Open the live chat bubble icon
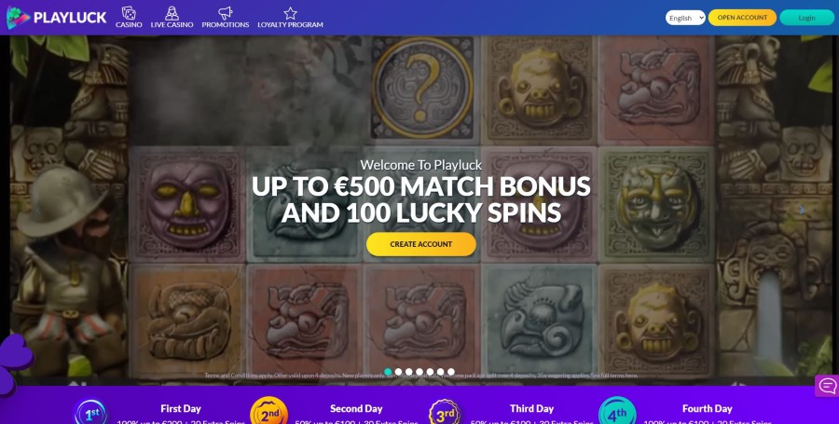This screenshot has height=424, width=839. coord(827,386)
